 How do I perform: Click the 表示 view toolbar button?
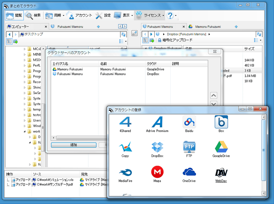tap(122, 15)
